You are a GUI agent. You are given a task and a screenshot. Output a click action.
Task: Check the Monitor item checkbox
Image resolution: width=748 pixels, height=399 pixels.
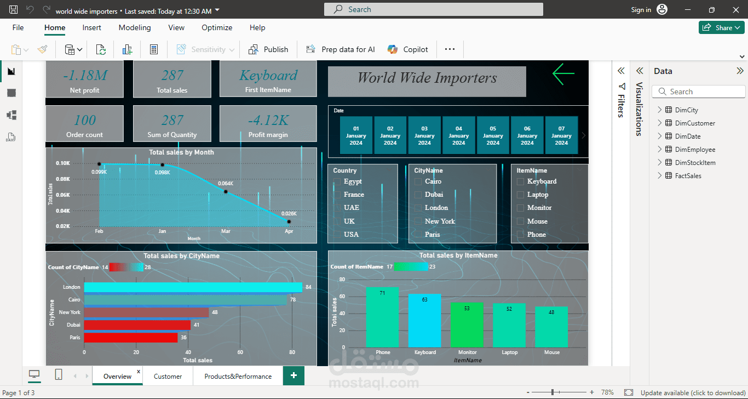point(521,208)
